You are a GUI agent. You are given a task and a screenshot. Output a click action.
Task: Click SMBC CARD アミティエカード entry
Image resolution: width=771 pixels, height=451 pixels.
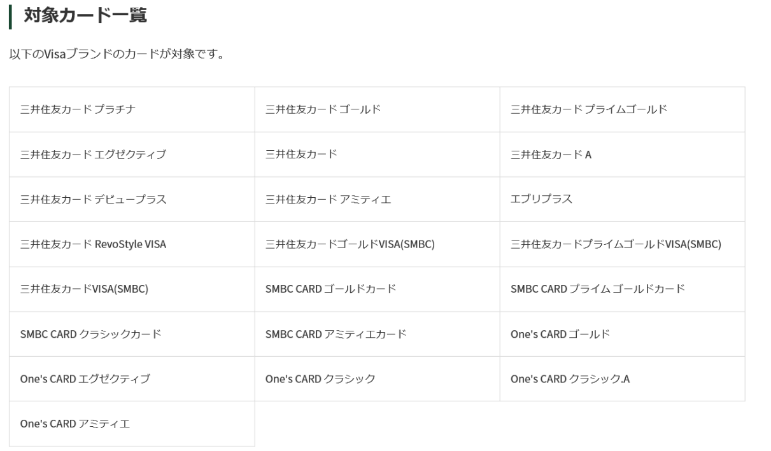point(378,334)
